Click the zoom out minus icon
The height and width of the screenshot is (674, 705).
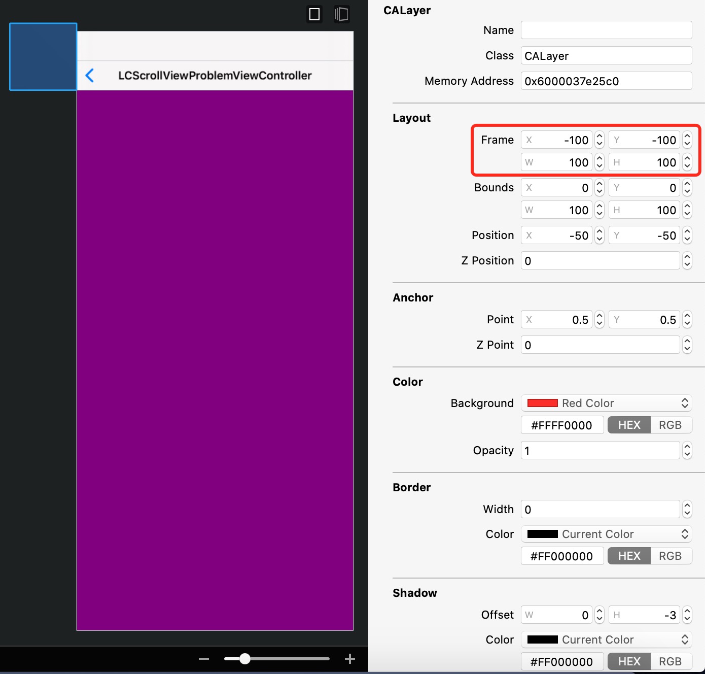pos(204,659)
